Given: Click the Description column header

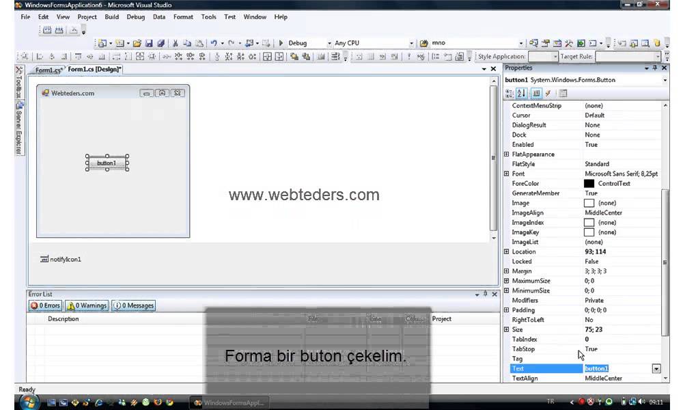Looking at the screenshot, I should [x=64, y=319].
